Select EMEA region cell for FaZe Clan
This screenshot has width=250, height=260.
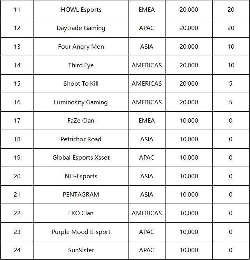pos(147,121)
